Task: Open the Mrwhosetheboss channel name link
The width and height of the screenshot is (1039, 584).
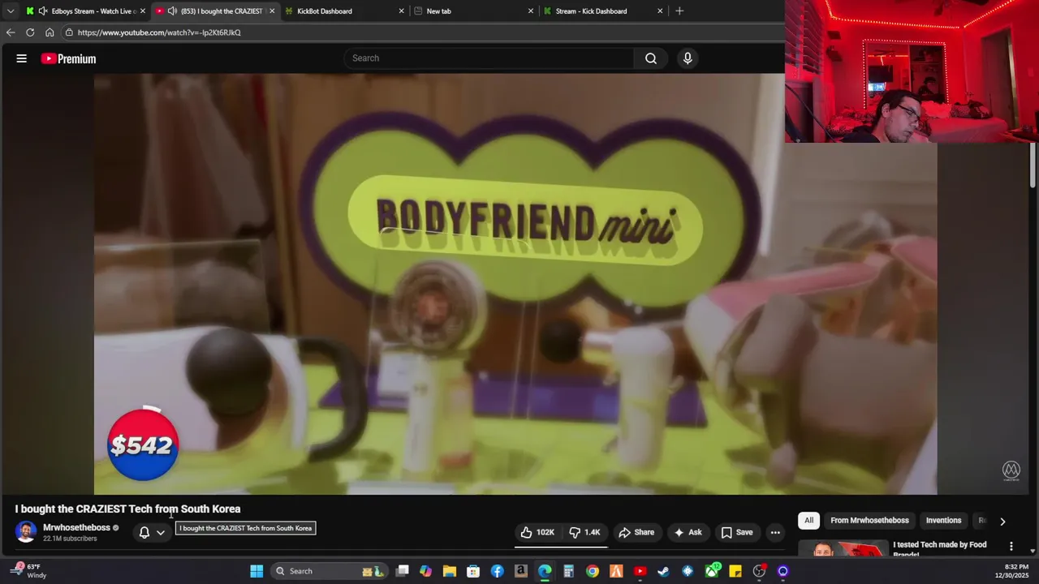Action: click(76, 527)
